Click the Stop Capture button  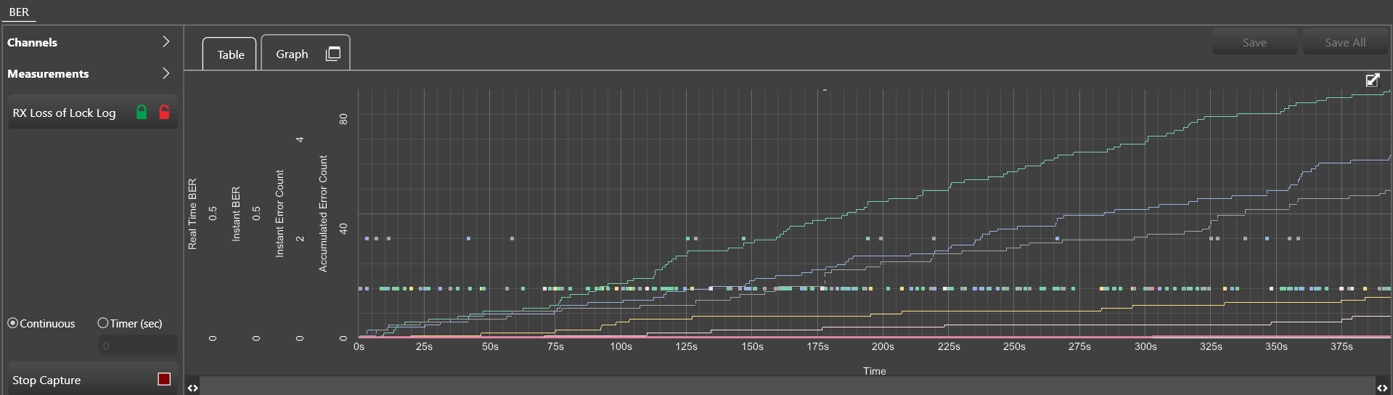93,379
